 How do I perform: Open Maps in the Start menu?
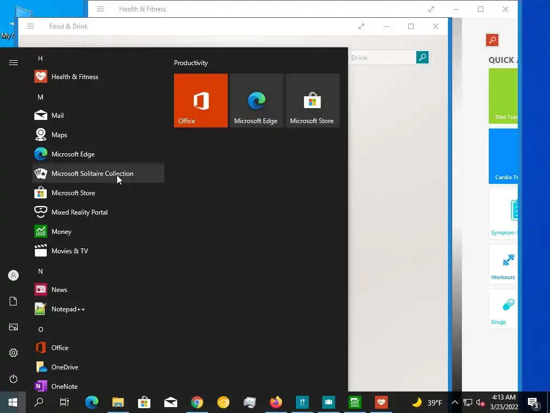tap(98, 134)
